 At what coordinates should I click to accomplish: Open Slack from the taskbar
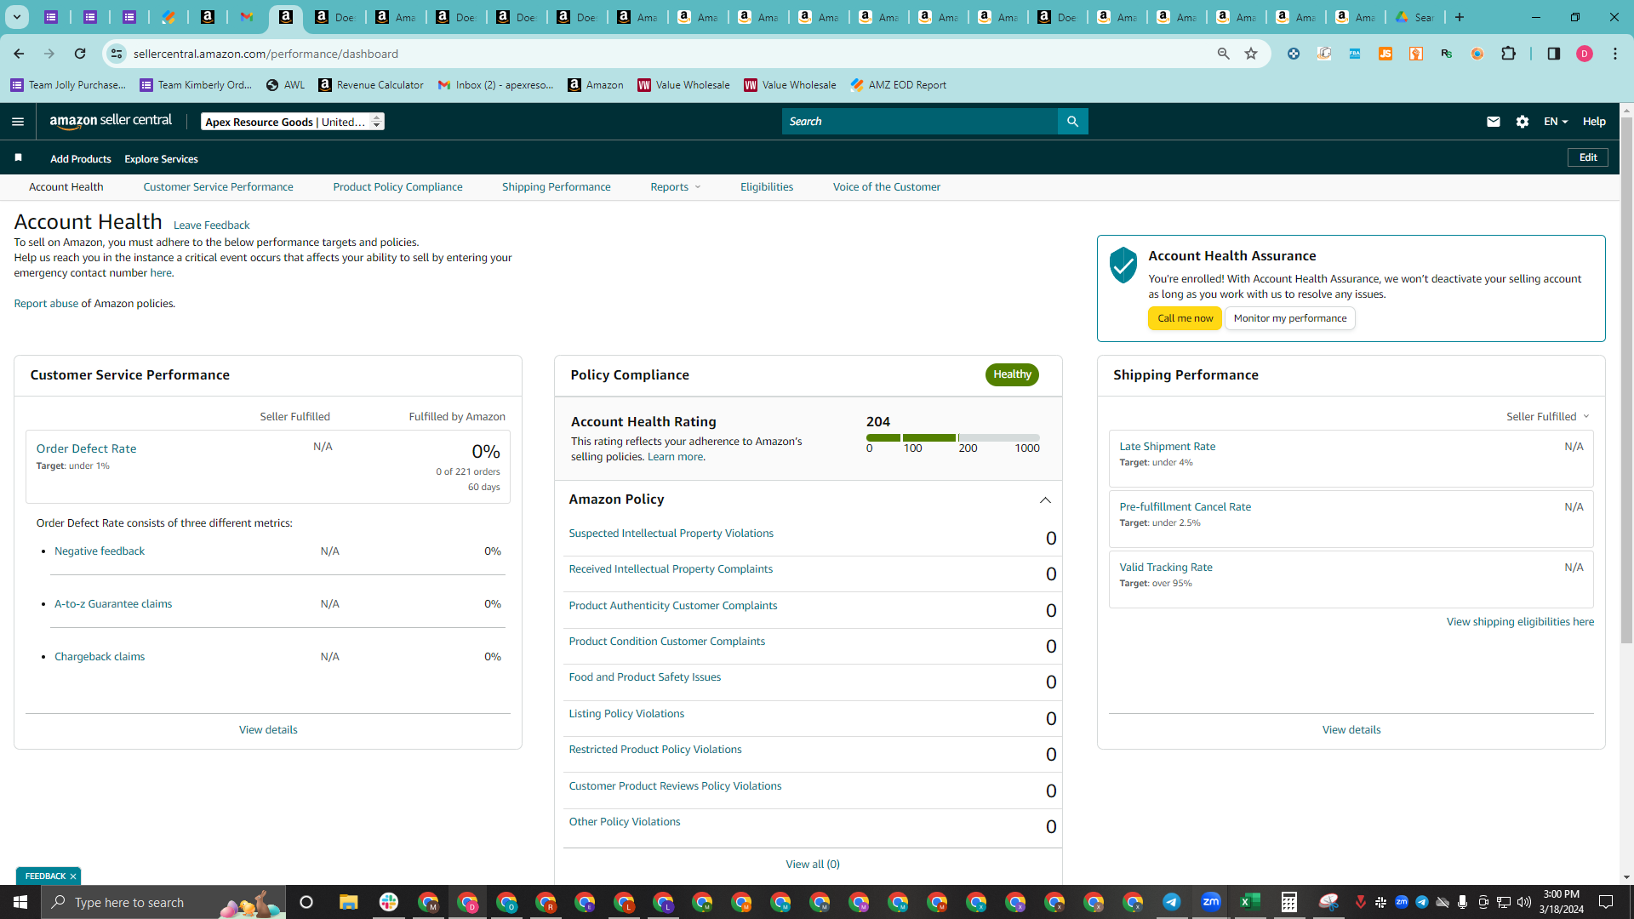389,902
